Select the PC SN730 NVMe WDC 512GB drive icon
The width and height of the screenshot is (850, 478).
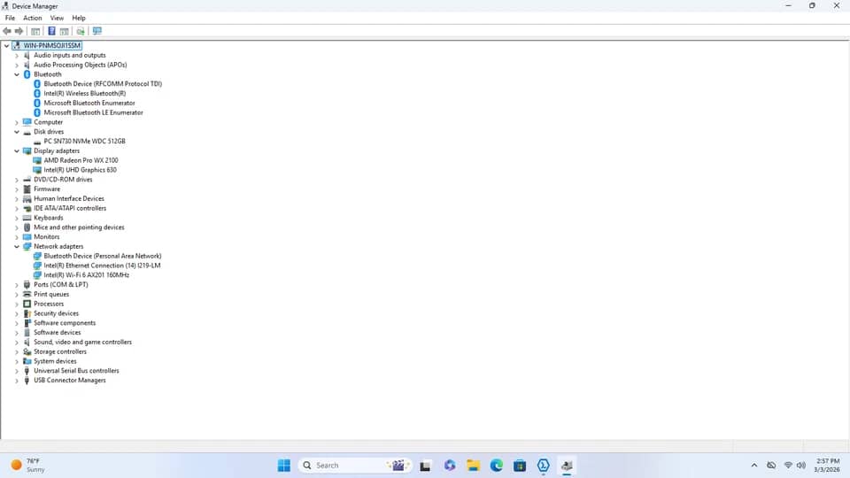[x=37, y=142]
